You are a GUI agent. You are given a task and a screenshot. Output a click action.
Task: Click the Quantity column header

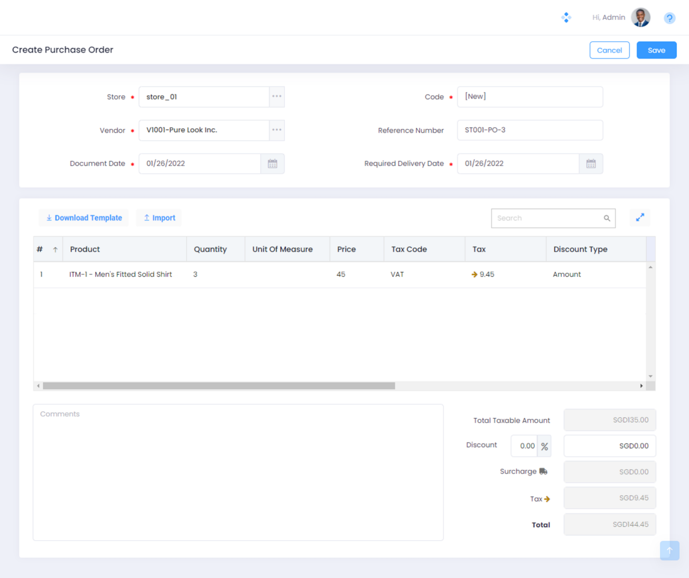pos(210,249)
